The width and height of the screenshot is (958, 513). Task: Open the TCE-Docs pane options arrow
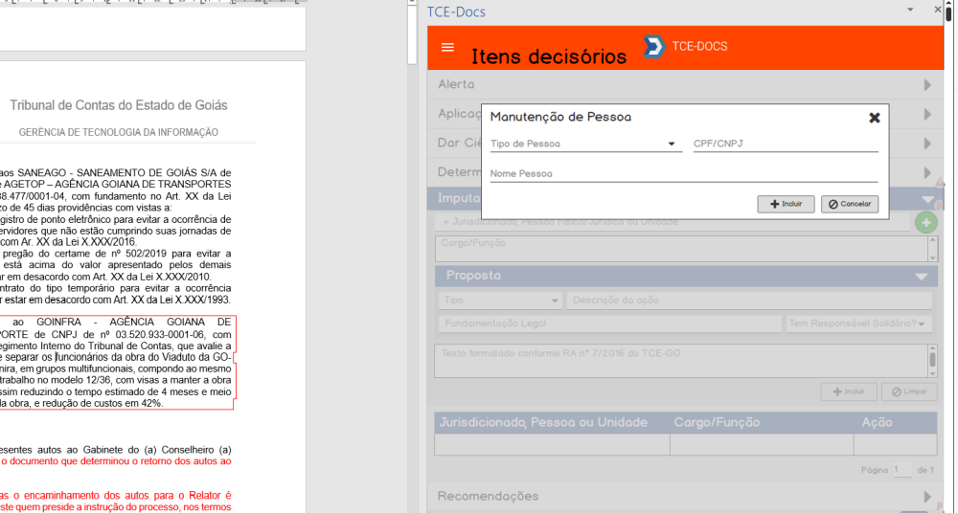(x=909, y=10)
